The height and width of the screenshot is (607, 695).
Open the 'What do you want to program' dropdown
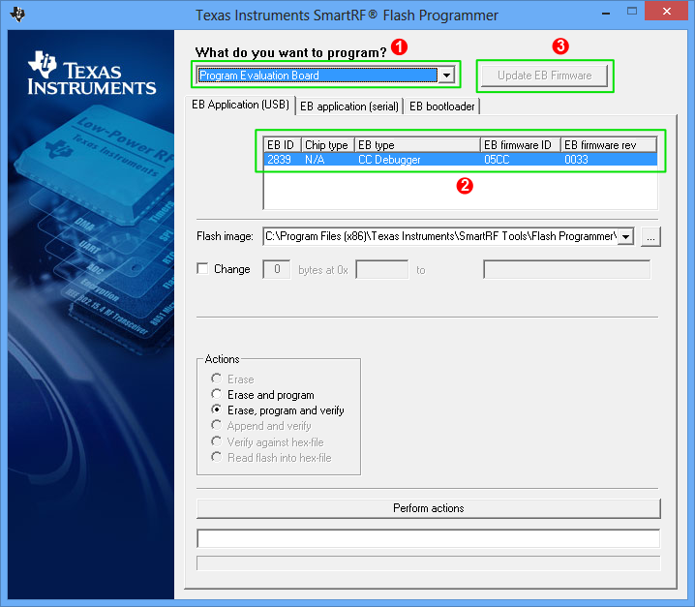click(x=445, y=76)
